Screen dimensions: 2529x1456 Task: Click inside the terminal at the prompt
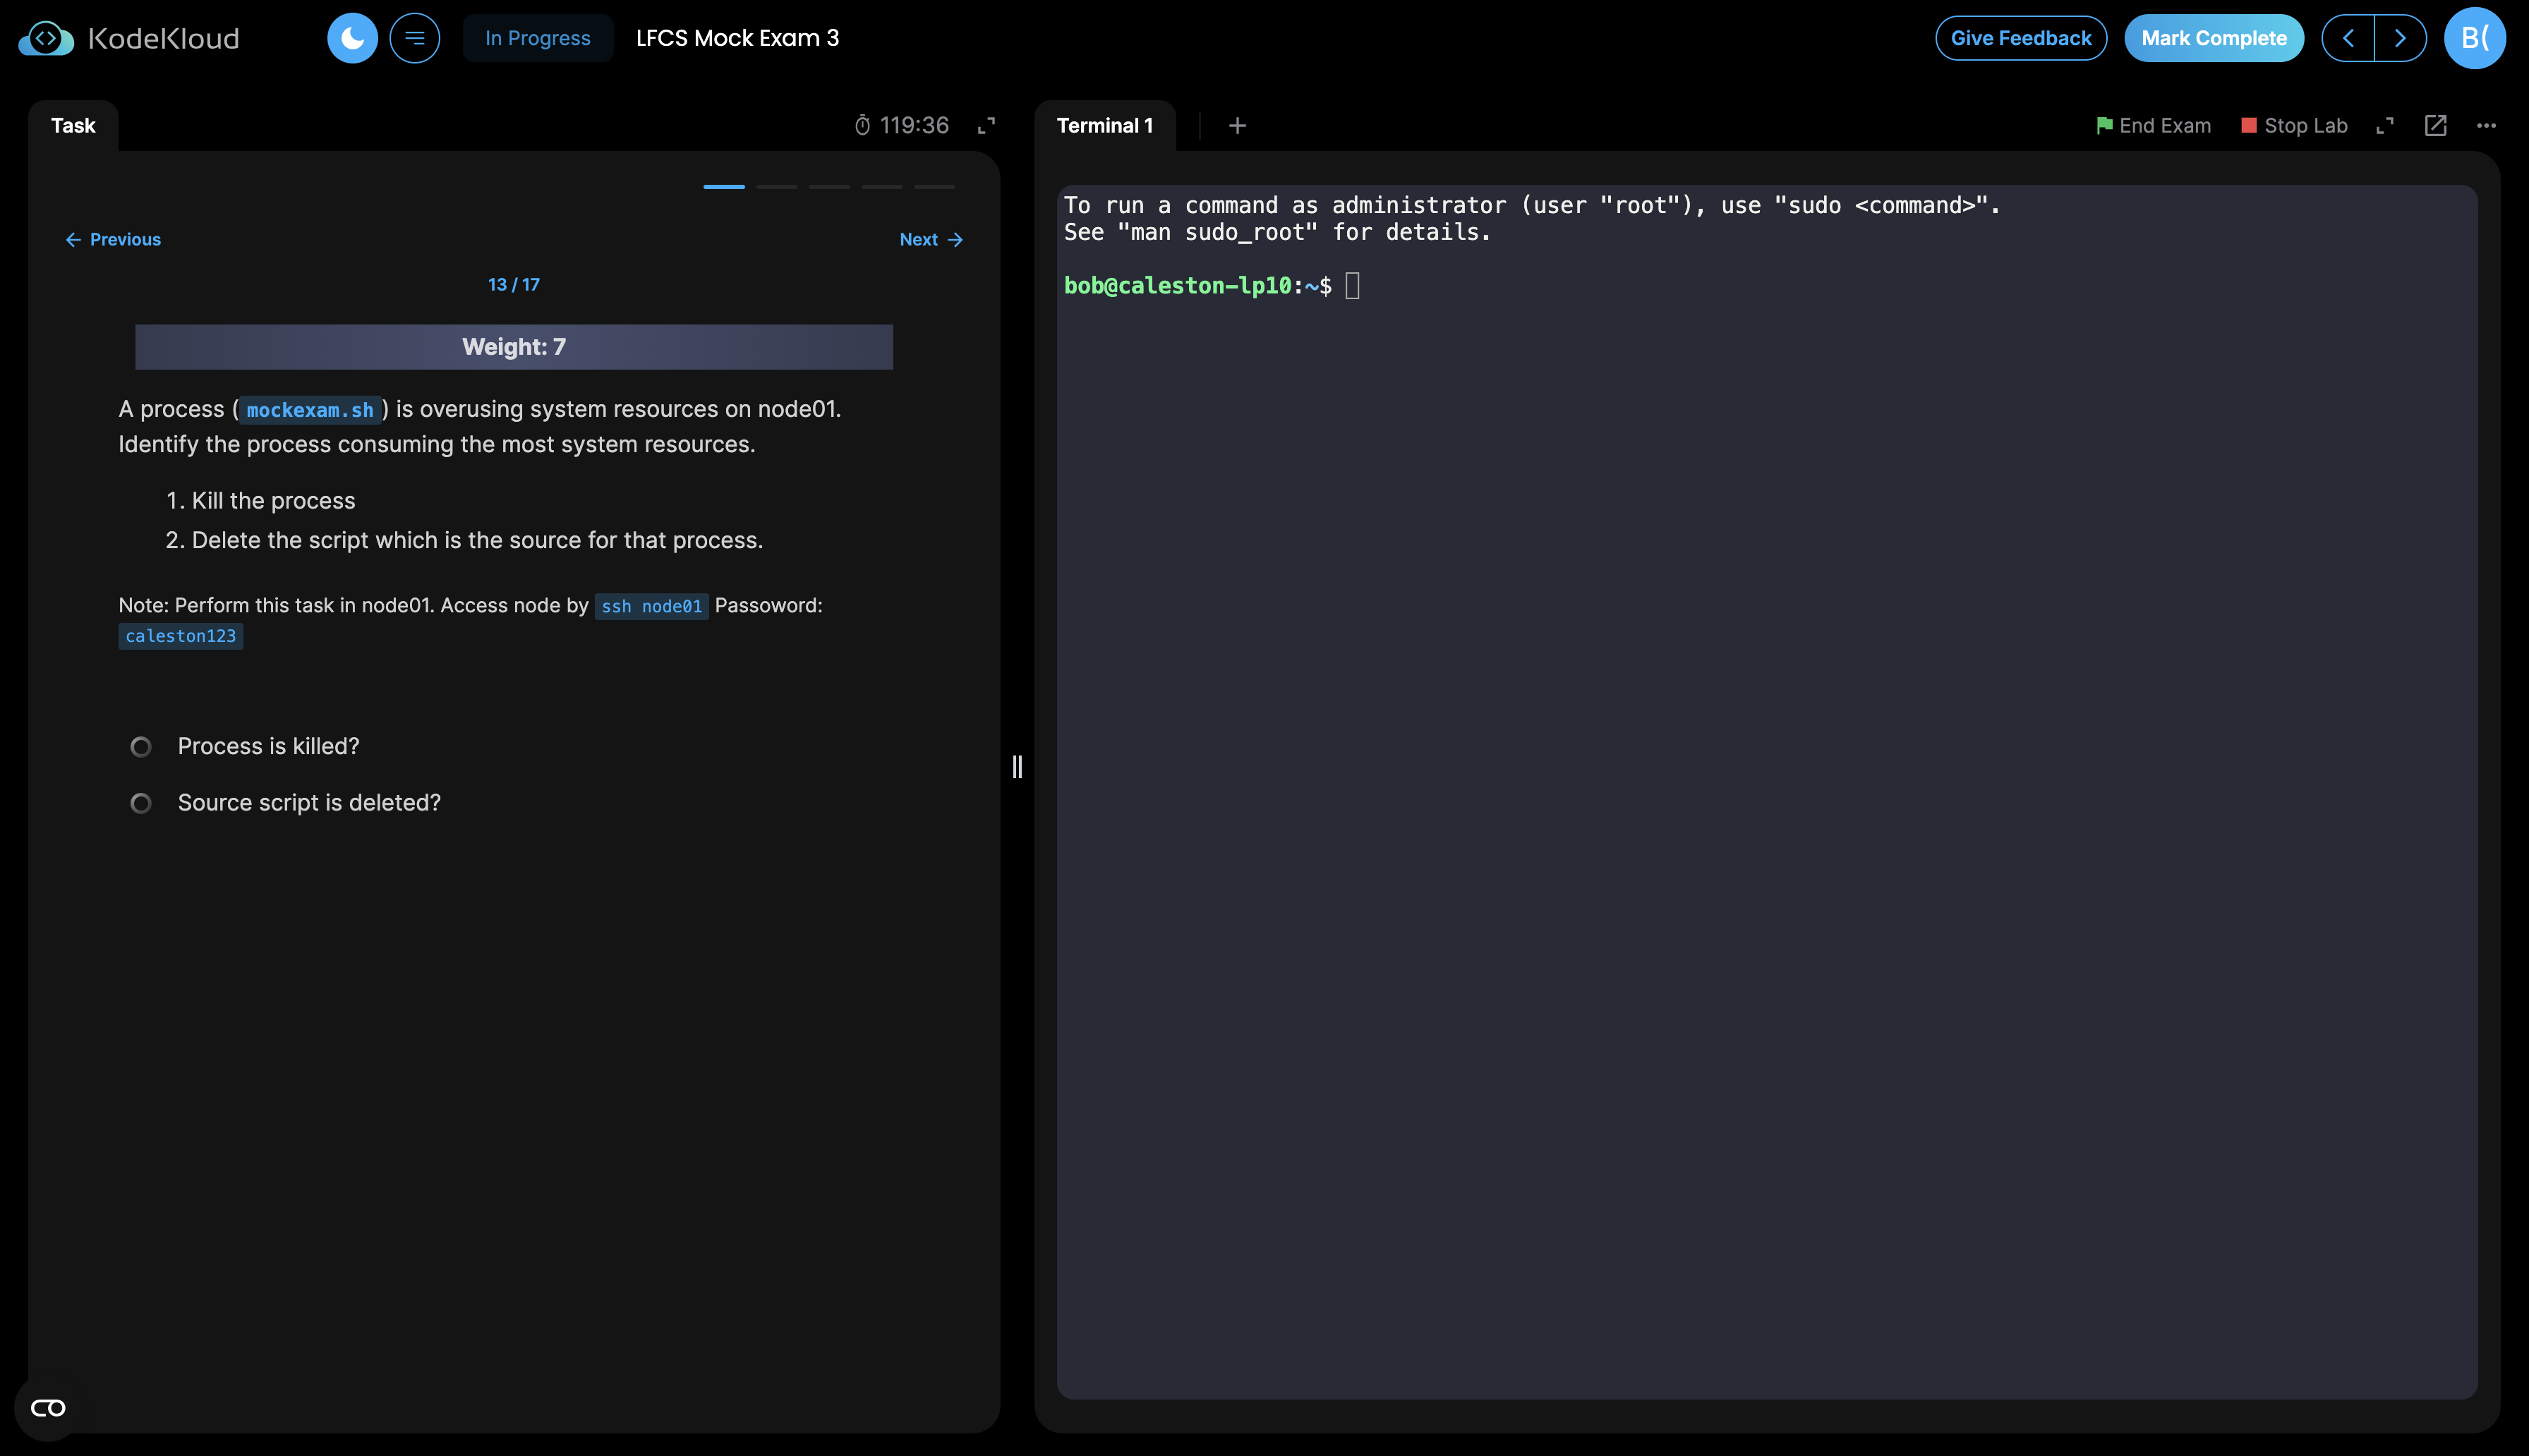coord(1352,286)
